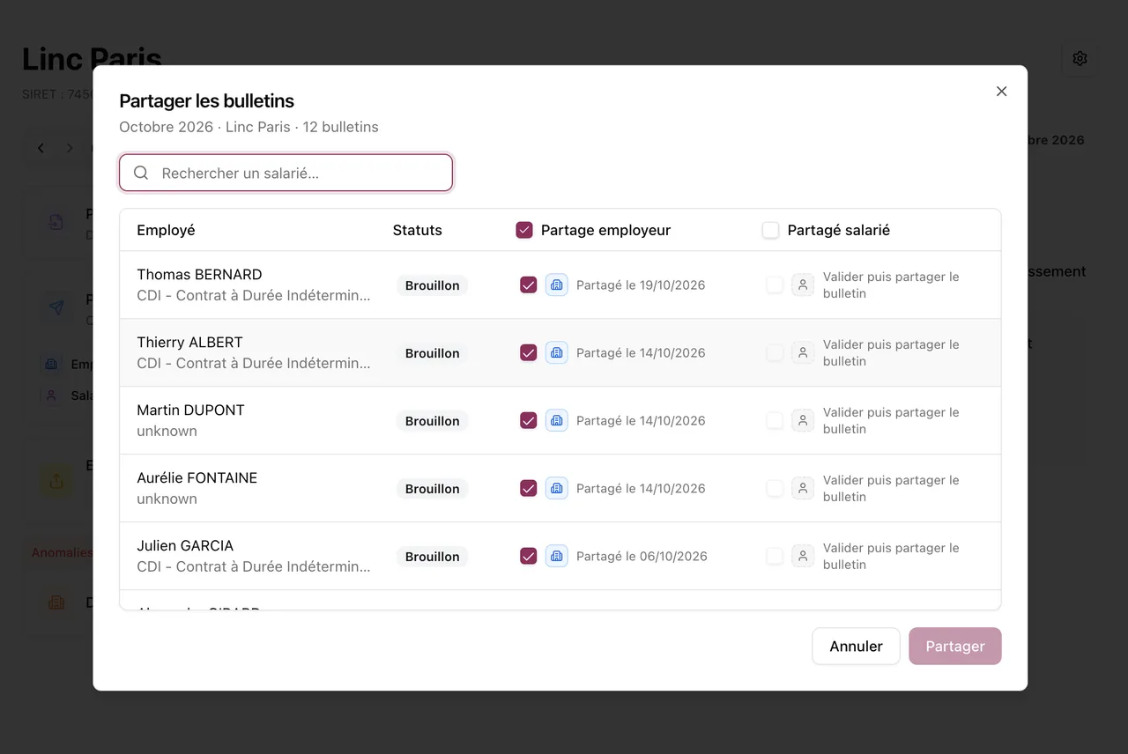Toggle the Partagé salarié header checkbox
This screenshot has width=1128, height=754.
pyautogui.click(x=771, y=230)
